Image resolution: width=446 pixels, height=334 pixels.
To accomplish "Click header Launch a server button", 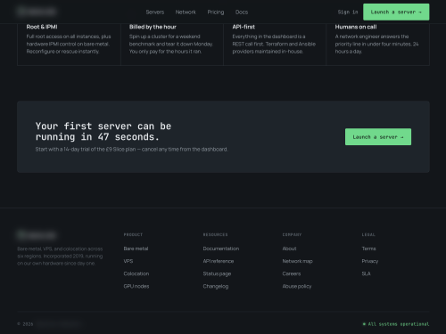I will pos(396,12).
